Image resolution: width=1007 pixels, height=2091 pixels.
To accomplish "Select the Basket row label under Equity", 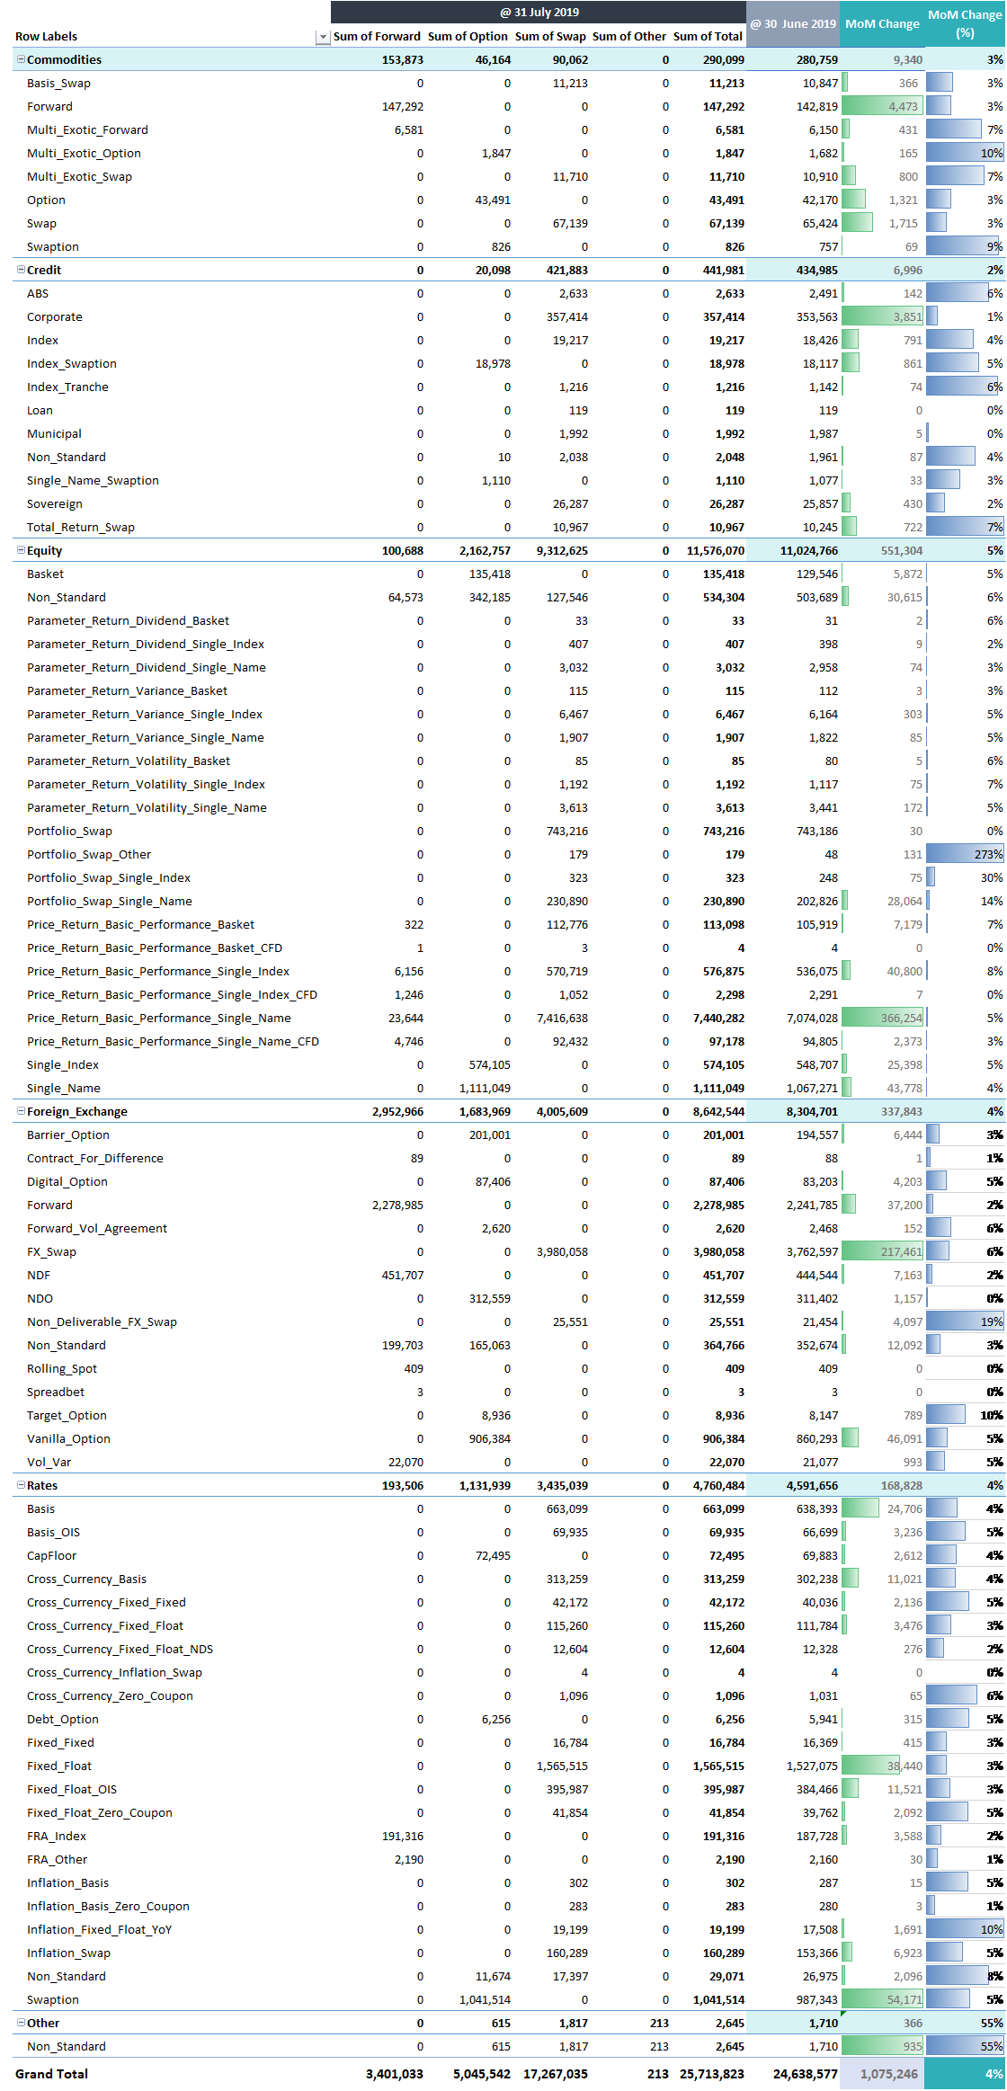I will pos(45,574).
